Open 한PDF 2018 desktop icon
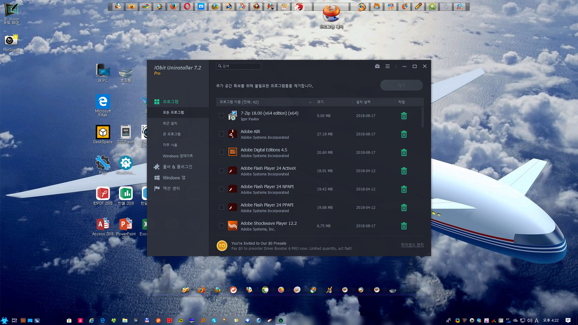This screenshot has height=325, width=578. (103, 196)
